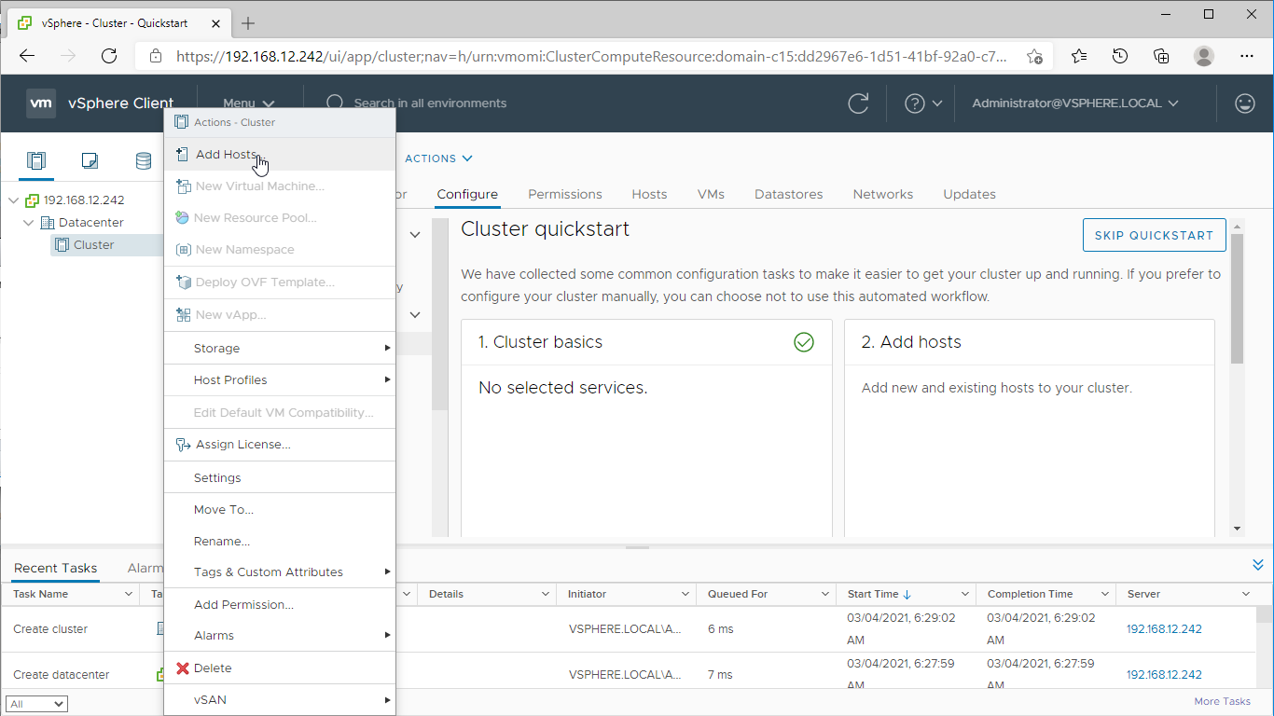Image resolution: width=1274 pixels, height=716 pixels.
Task: Open Storage inventory view icon
Action: (x=144, y=160)
